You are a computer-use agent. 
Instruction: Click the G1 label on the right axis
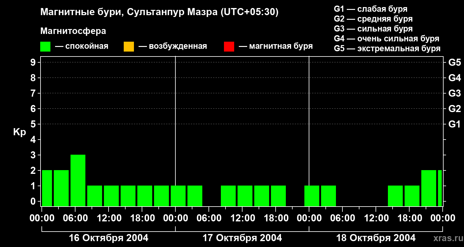(454, 124)
